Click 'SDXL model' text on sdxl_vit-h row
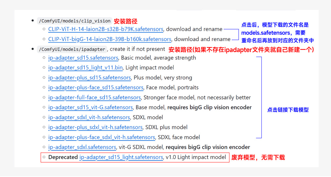 [148, 117]
